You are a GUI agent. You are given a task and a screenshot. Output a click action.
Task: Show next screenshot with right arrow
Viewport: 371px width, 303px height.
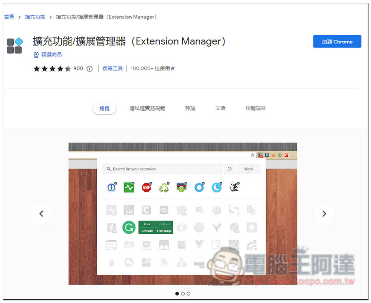click(x=324, y=214)
